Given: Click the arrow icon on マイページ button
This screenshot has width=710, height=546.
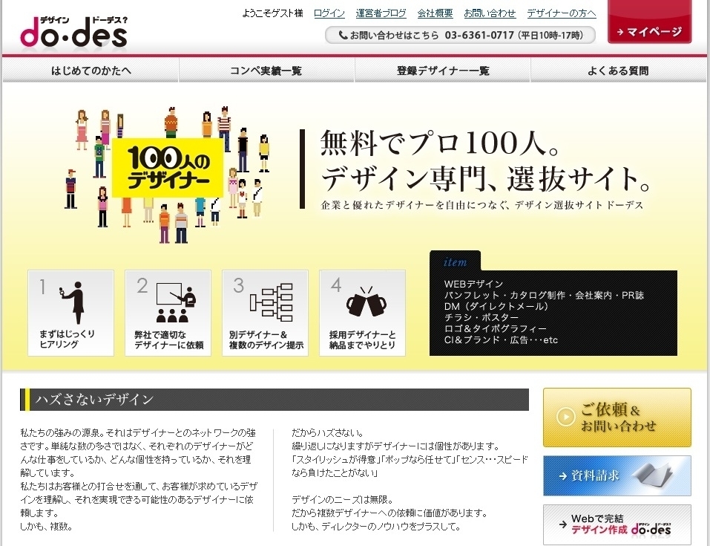Looking at the screenshot, I should point(620,32).
